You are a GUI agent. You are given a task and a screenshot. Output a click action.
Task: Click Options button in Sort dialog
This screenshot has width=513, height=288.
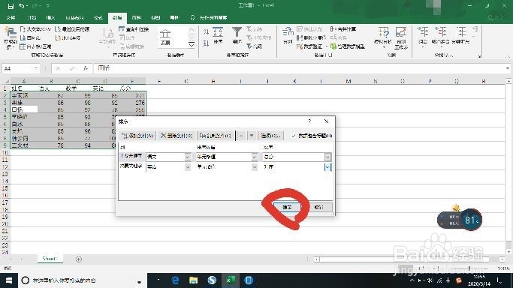click(x=270, y=136)
